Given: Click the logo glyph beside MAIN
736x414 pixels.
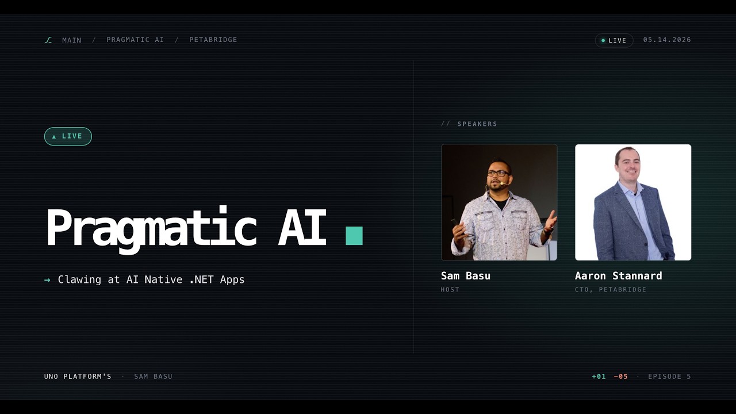Looking at the screenshot, I should point(48,40).
